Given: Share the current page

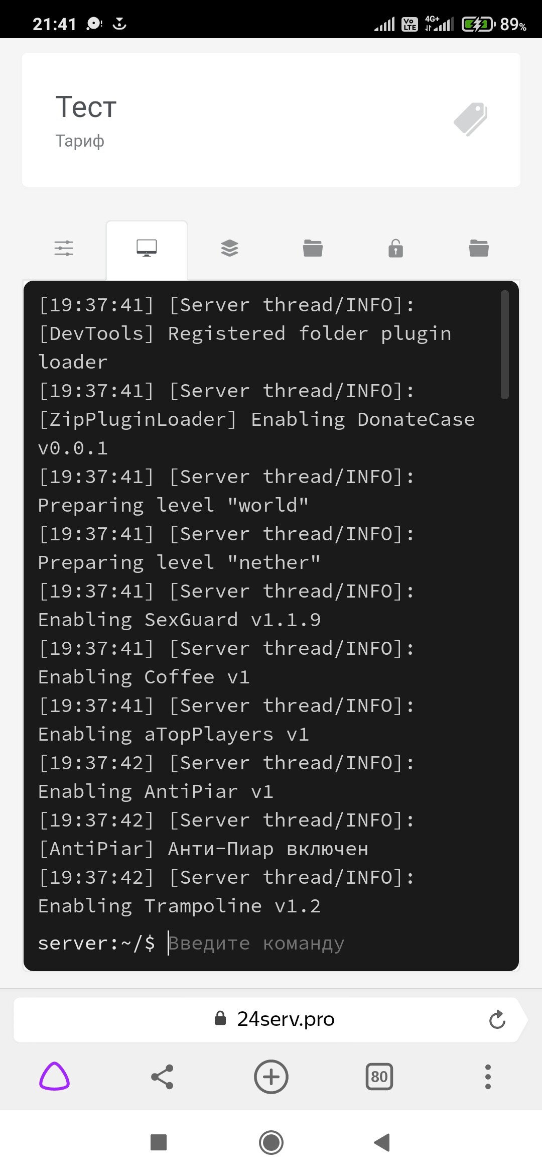Looking at the screenshot, I should coord(162,1077).
